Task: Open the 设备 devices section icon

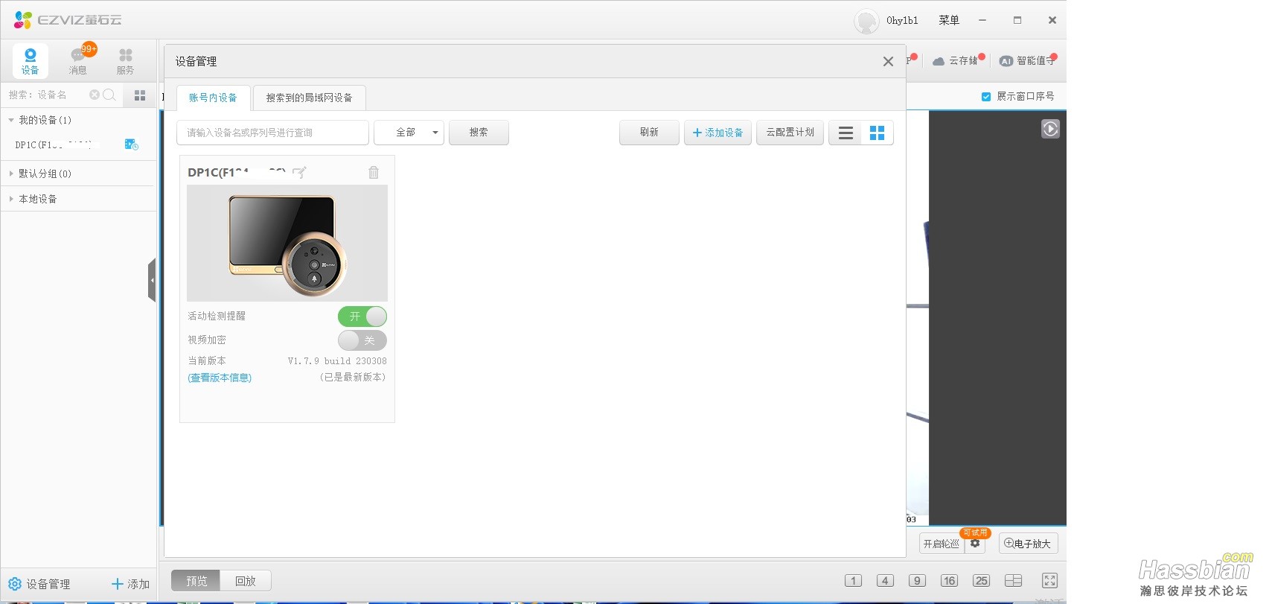Action: [30, 61]
